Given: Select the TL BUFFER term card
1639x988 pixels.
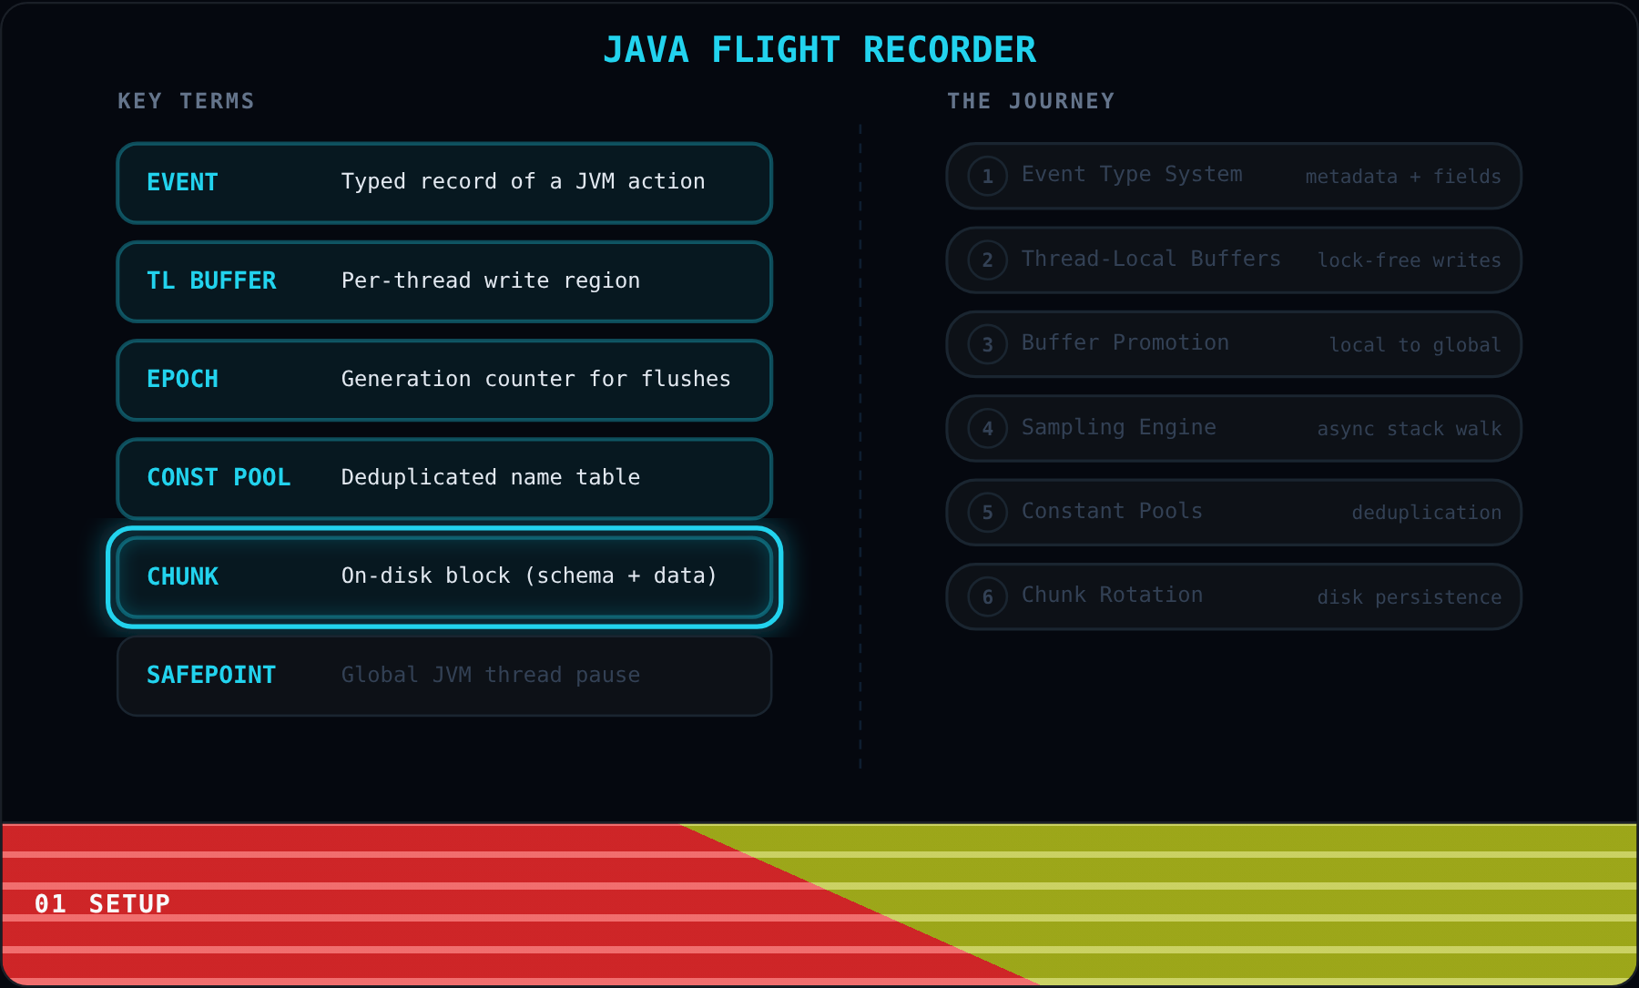Looking at the screenshot, I should [444, 281].
